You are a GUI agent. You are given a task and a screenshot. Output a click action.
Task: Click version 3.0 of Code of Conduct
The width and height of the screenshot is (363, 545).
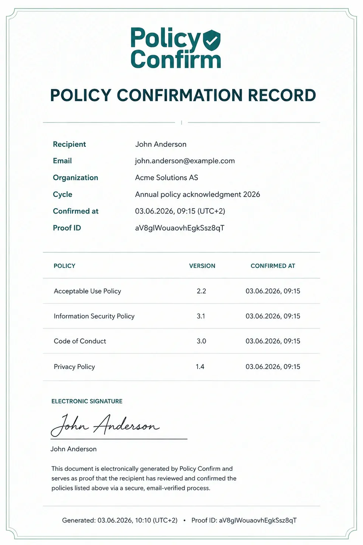201,341
